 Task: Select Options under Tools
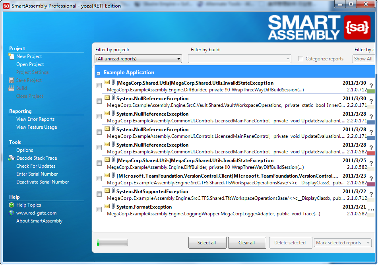coord(25,150)
